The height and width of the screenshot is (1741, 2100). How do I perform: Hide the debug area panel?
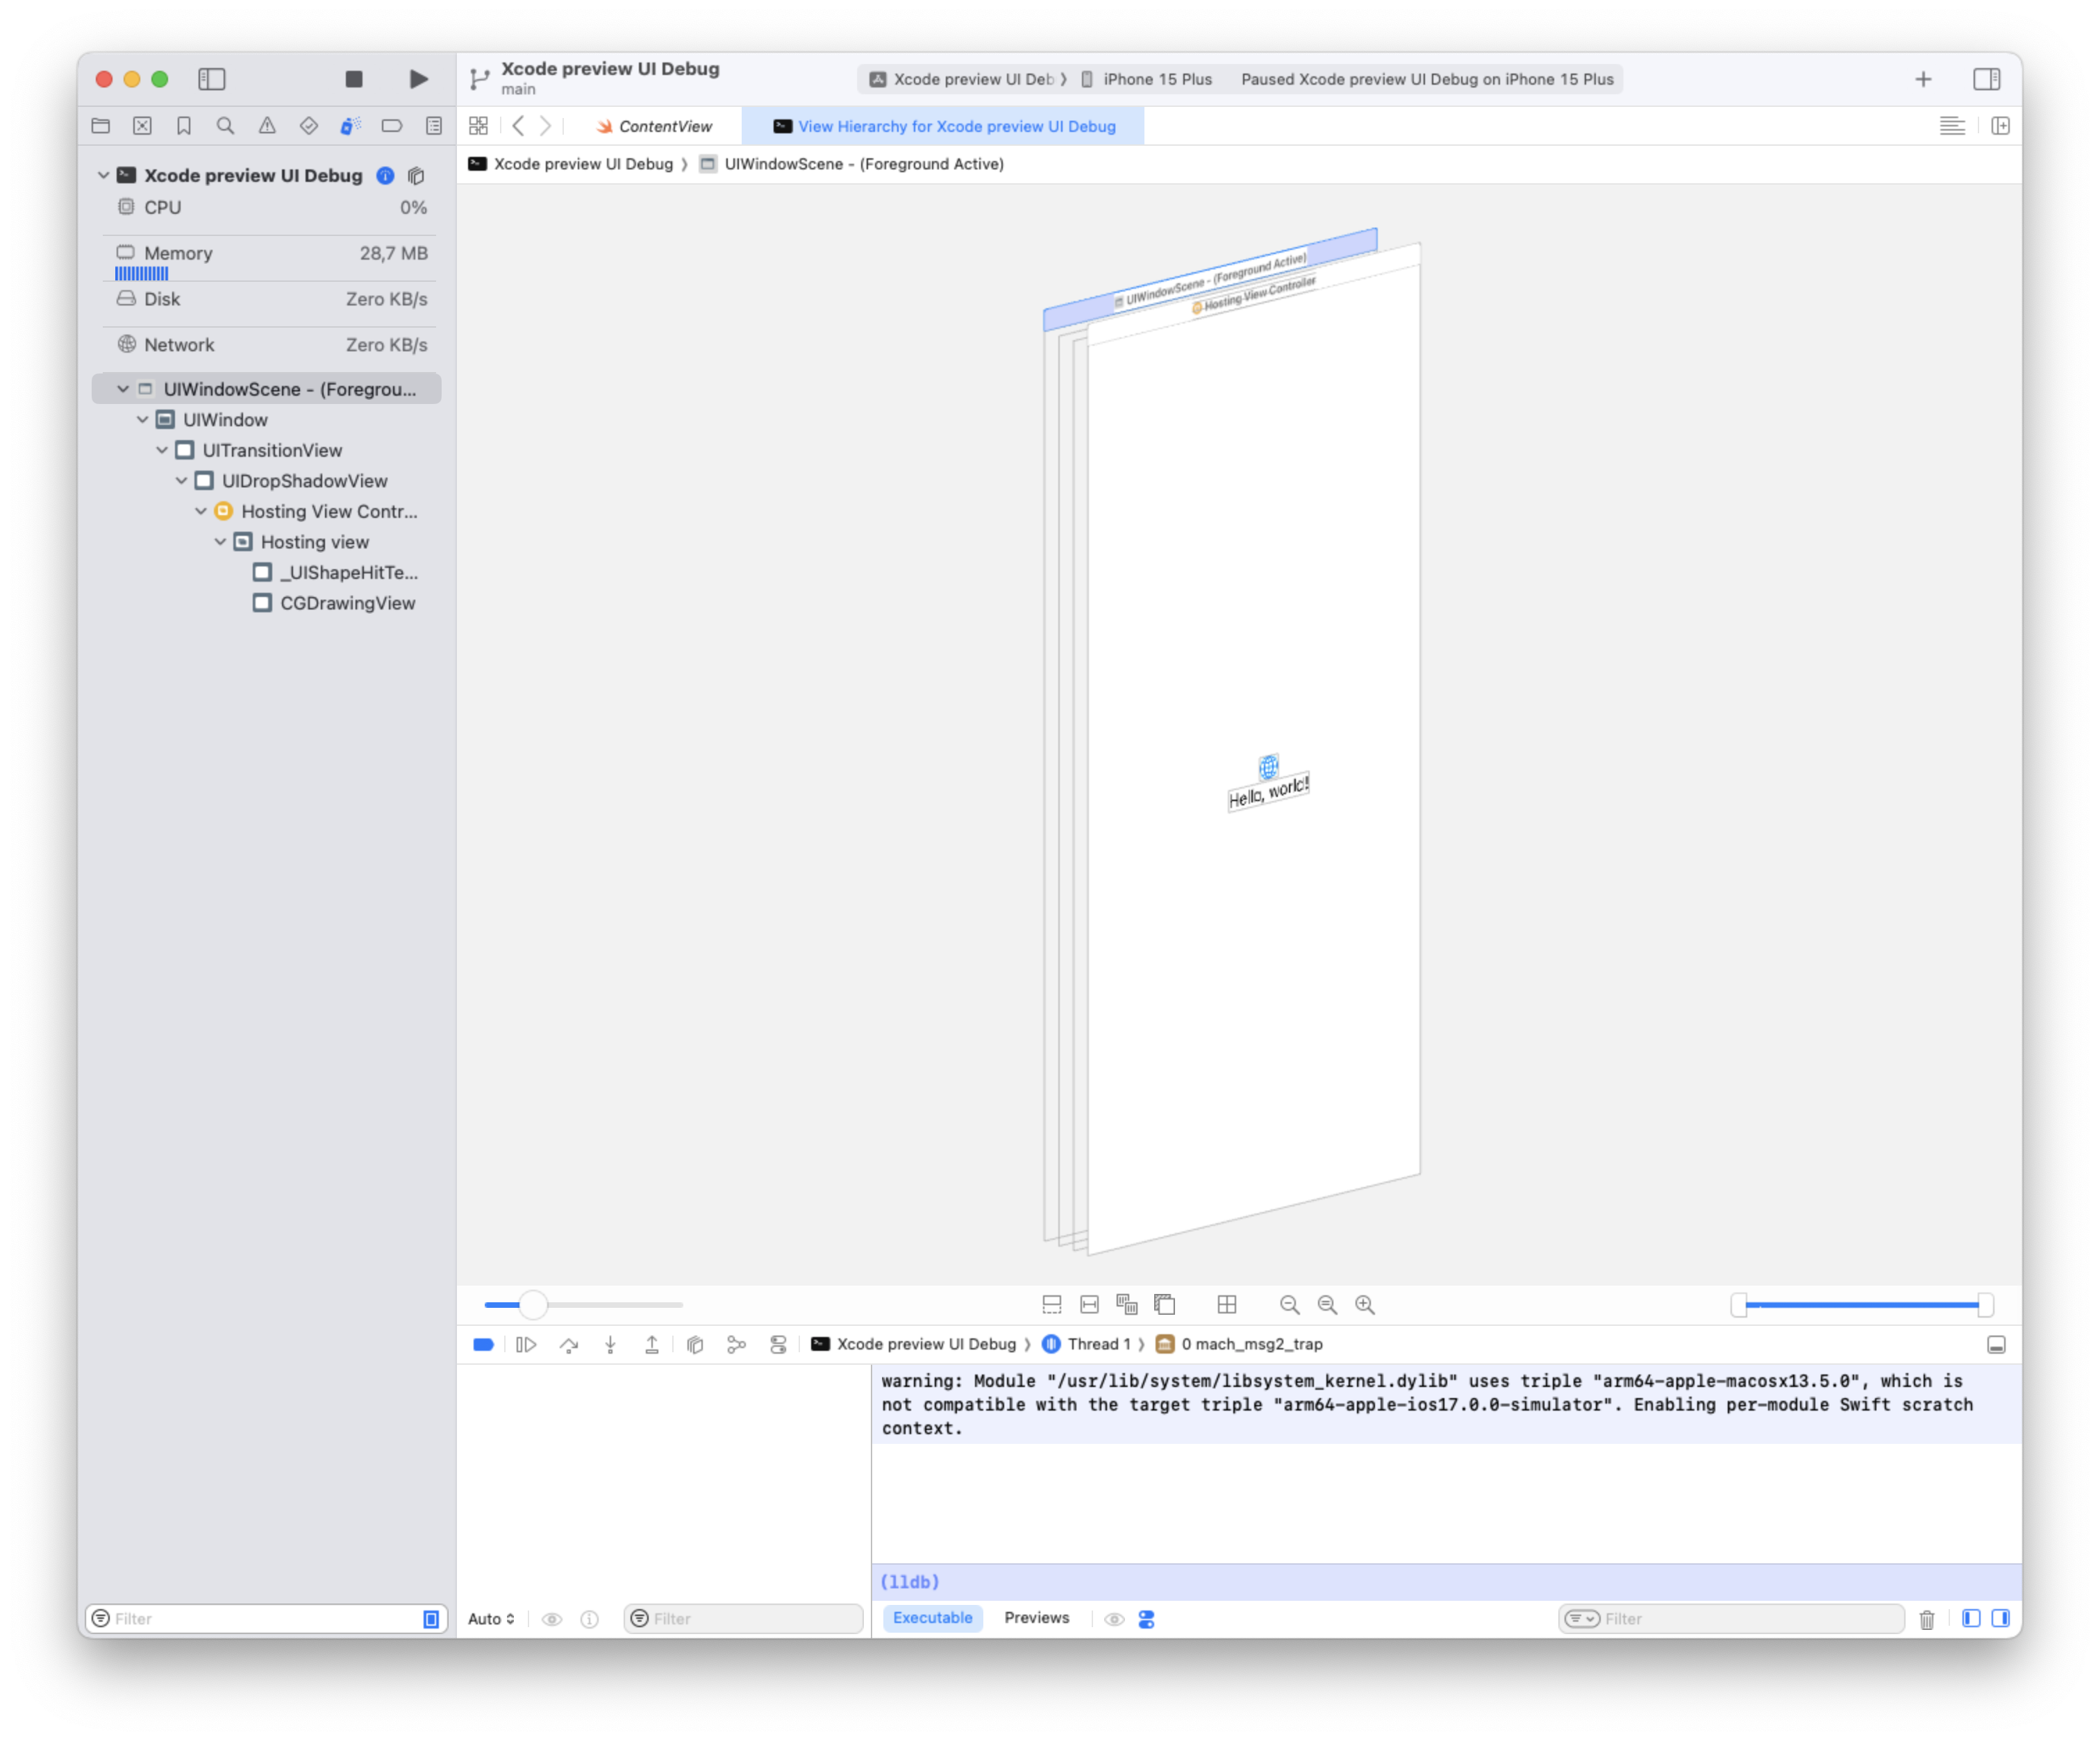tap(1996, 1345)
